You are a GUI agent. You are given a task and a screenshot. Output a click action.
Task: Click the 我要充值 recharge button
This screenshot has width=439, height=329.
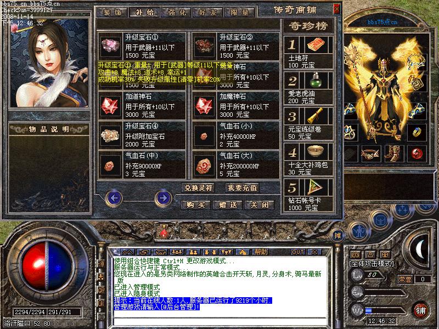[x=242, y=188]
